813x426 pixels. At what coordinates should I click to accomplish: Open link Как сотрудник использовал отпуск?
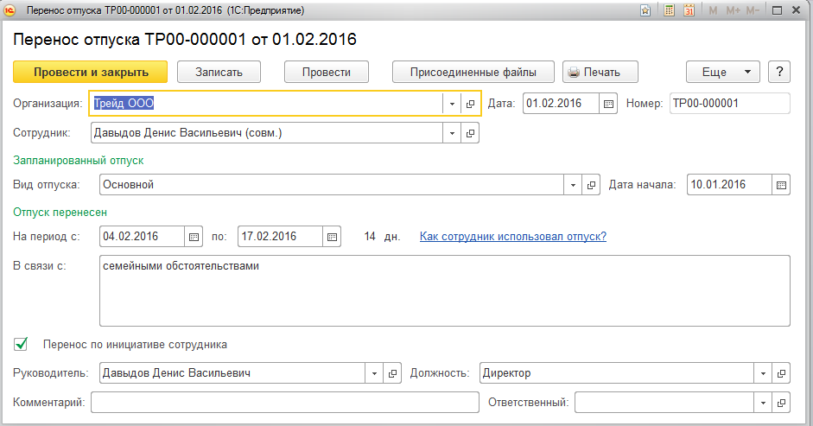point(513,237)
